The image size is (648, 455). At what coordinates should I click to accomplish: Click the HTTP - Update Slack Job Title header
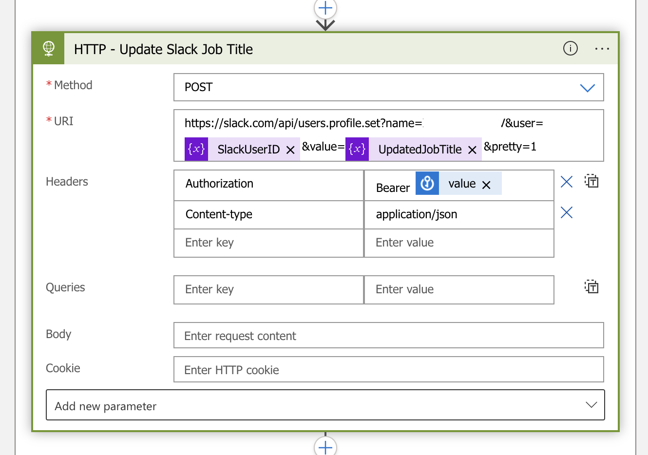point(163,49)
